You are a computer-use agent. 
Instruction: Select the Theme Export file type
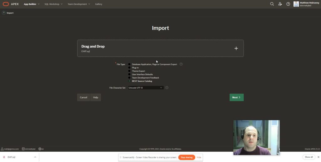[129, 71]
